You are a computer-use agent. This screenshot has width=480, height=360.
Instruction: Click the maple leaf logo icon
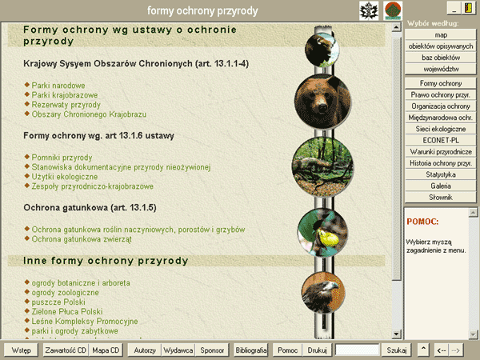369,10
